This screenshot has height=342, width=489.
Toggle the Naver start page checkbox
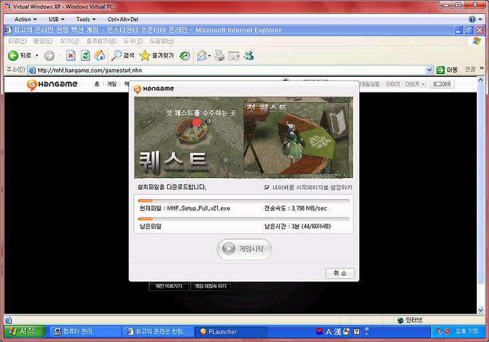pyautogui.click(x=267, y=188)
